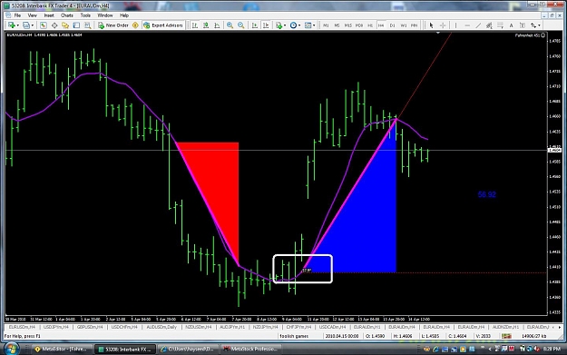This screenshot has height=355, width=567.
Task: Switch to bar chart display icon
Action: click(x=195, y=25)
